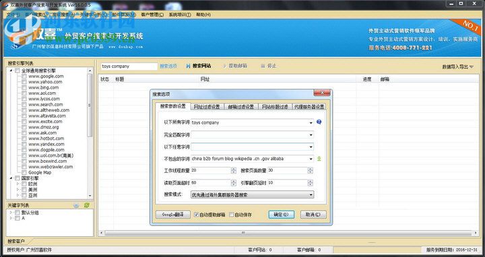Select www.uol.com.br(南美) in the engine list
Image resolution: width=485 pixels, height=257 pixels.
coord(51,155)
